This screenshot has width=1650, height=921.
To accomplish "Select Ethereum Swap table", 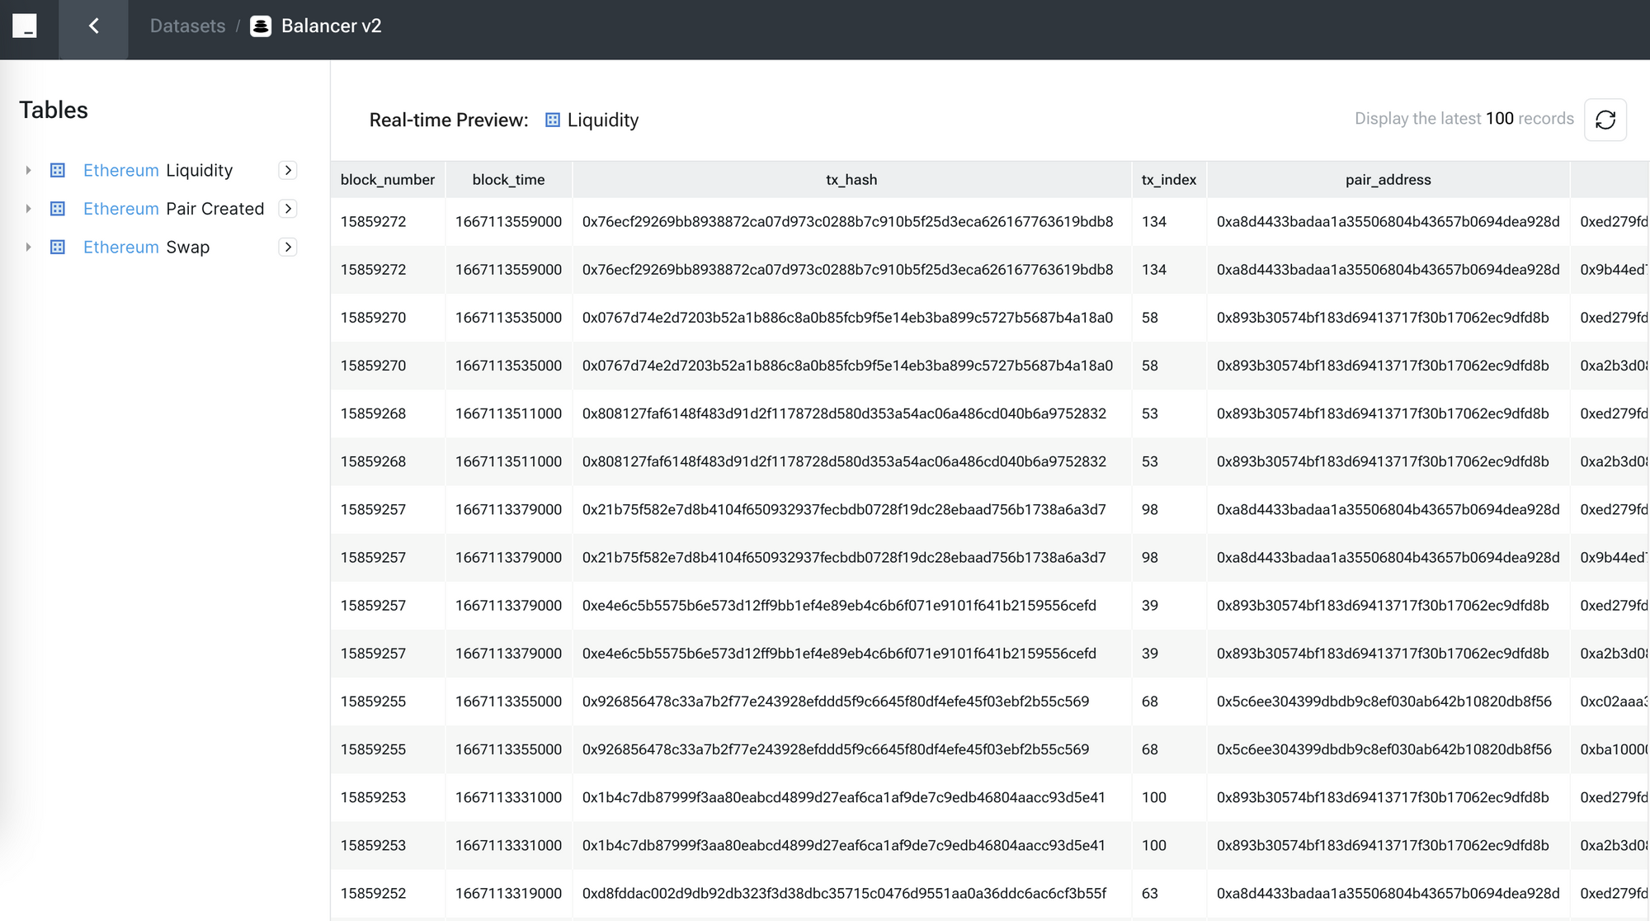I will (147, 247).
